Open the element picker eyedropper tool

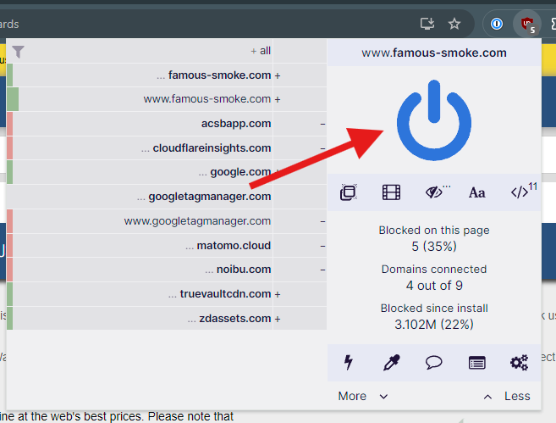[391, 363]
